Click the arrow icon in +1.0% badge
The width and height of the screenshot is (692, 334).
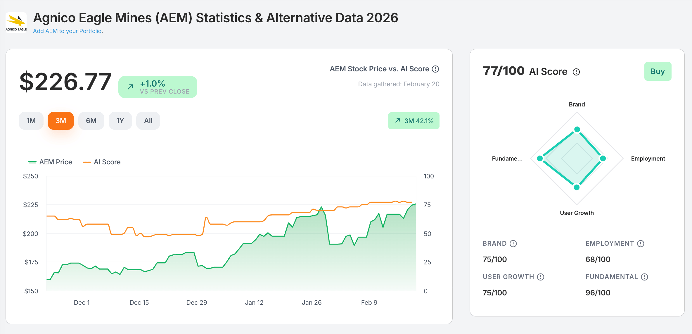[x=131, y=87]
